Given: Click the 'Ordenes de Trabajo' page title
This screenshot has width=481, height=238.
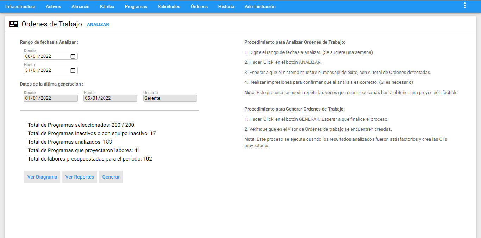Looking at the screenshot, I should pos(52,24).
